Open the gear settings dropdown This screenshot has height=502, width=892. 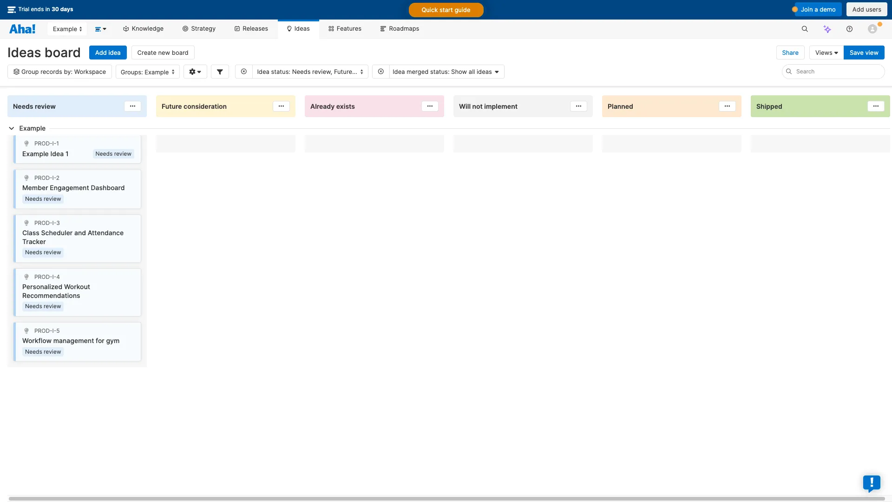pyautogui.click(x=195, y=72)
